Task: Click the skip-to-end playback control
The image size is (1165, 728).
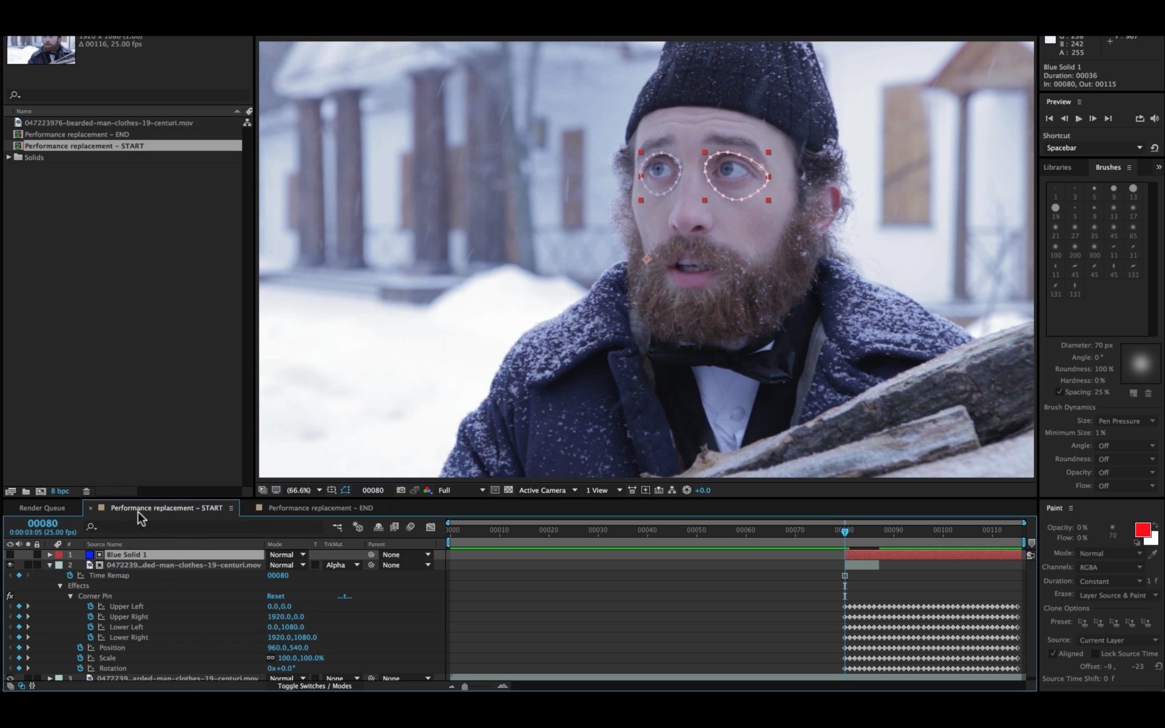Action: pos(1108,118)
